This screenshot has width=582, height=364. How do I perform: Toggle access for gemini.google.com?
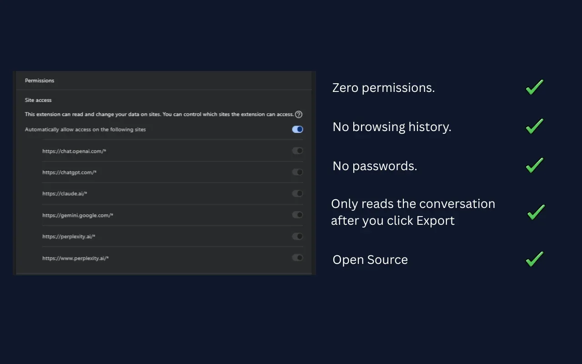[x=297, y=215]
